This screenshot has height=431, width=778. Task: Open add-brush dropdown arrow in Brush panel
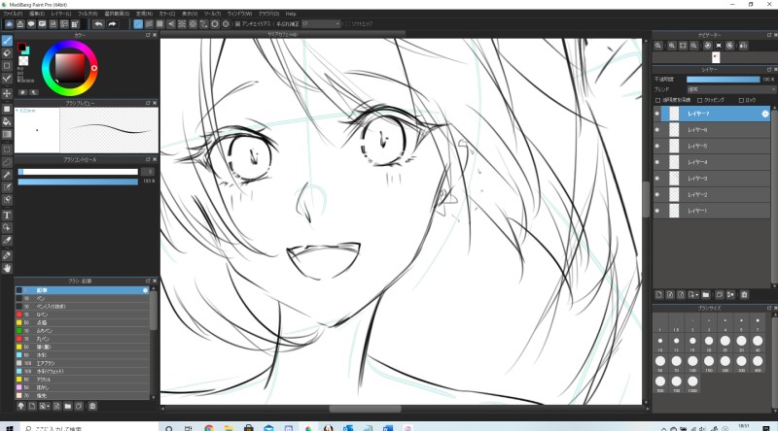tap(49, 406)
